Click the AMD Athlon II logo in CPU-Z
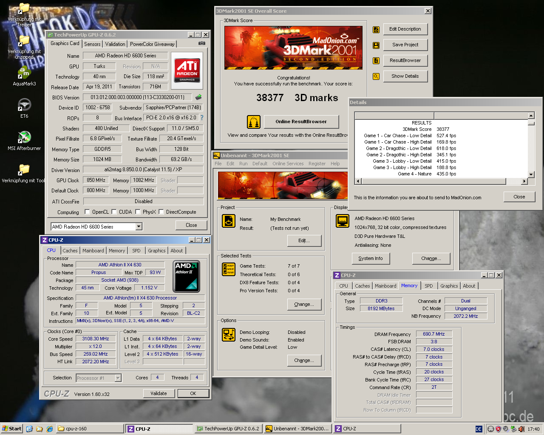Viewport: 544px width, 435px height. pyautogui.click(x=187, y=277)
